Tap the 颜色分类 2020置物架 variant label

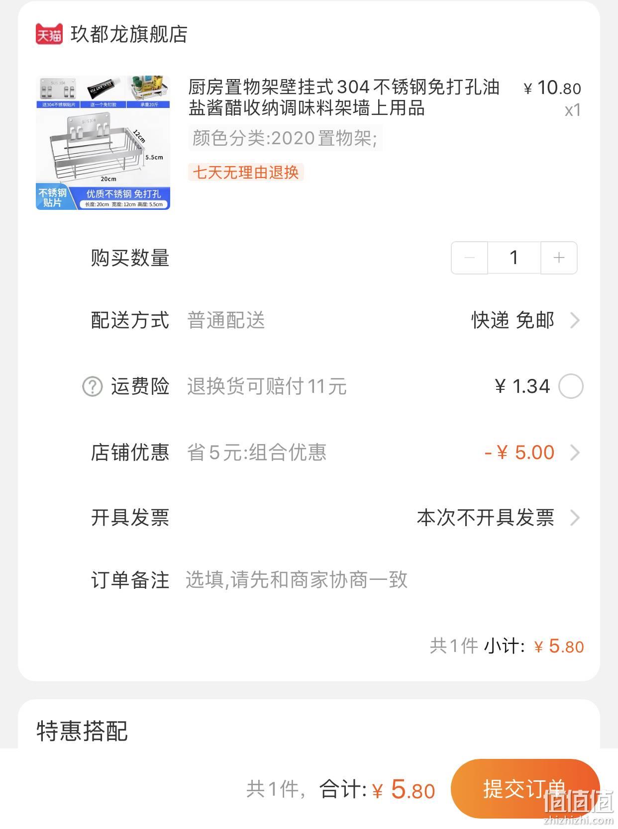[285, 138]
